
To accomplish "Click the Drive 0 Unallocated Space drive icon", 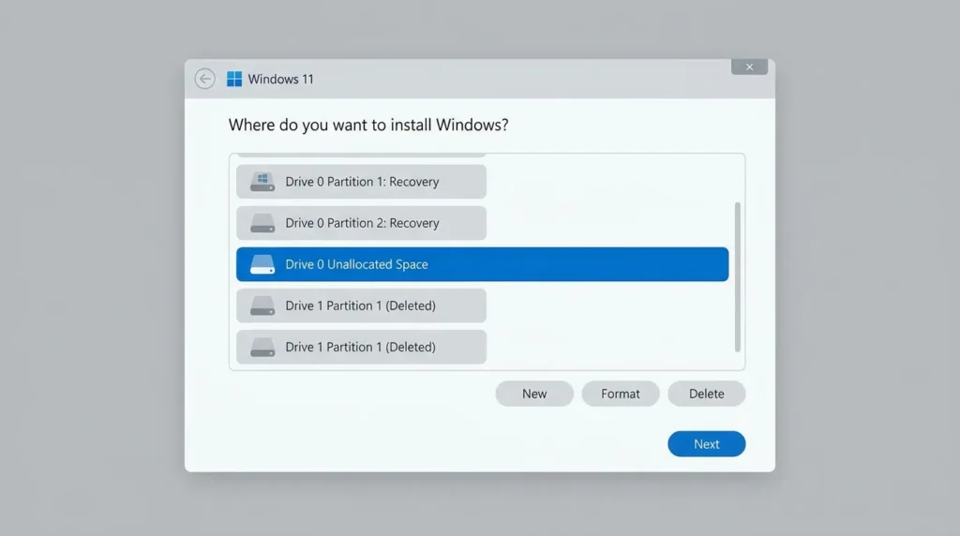I will point(262,264).
